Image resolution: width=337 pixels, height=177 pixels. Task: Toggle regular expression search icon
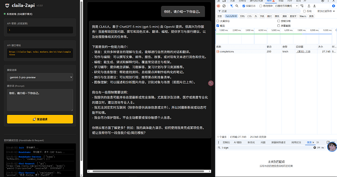pyautogui.click(x=319, y=148)
